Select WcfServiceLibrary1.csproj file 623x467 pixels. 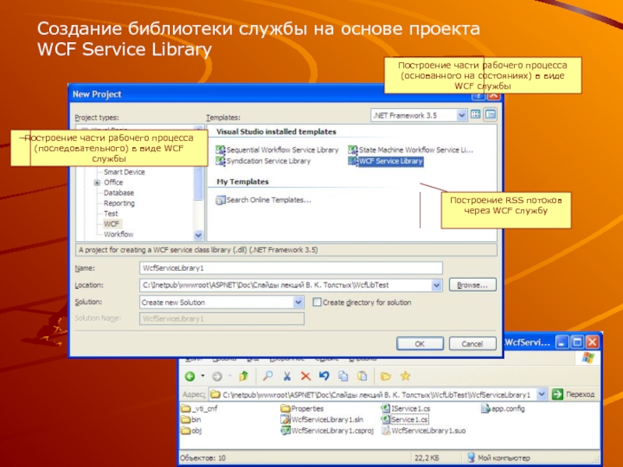(x=327, y=430)
